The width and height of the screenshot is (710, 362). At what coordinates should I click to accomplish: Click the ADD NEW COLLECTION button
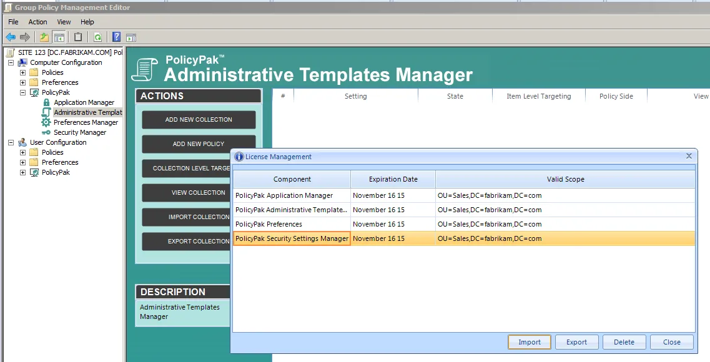[x=199, y=120]
